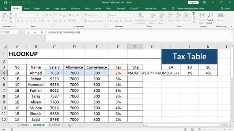Select column C header
Screen dimensions: 234x131
(54, 47)
